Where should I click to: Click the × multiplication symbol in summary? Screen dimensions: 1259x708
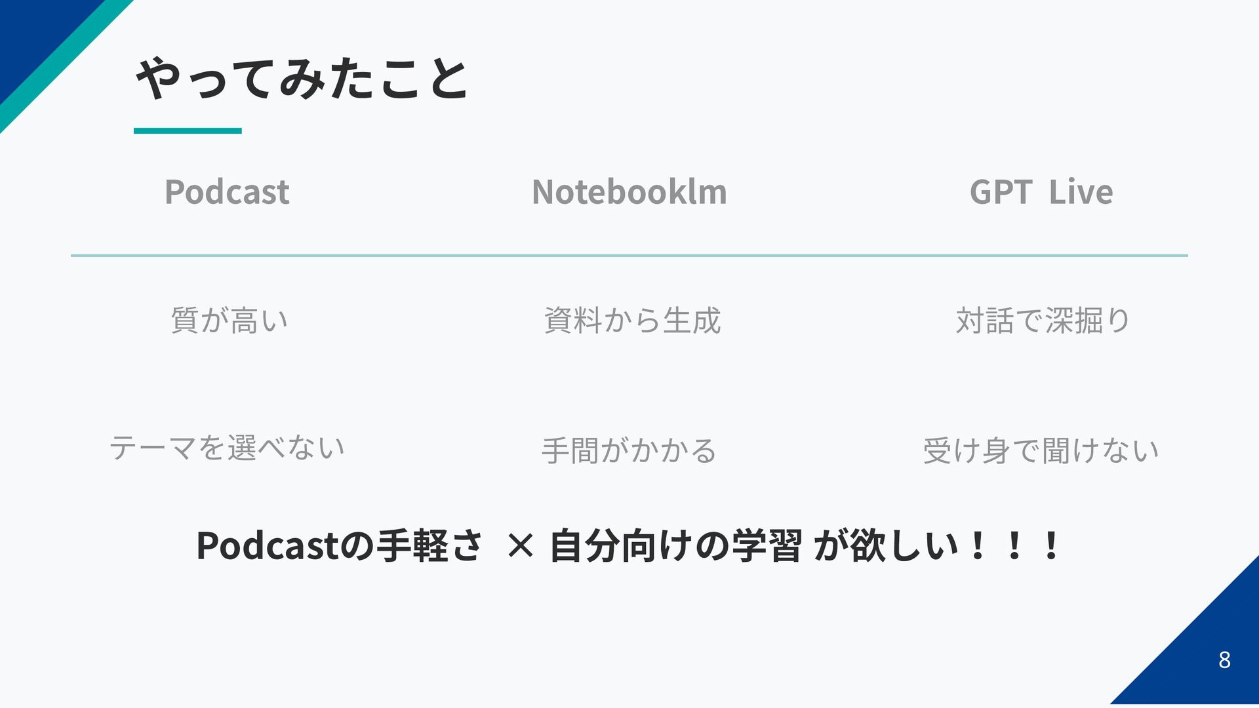coord(521,546)
